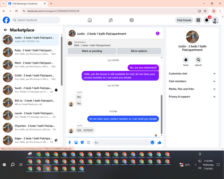Image resolution: width=224 pixels, height=179 pixels.
Task: Open a new browser tab
Action: click(51, 4)
